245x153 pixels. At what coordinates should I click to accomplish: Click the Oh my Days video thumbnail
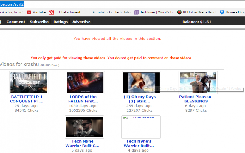point(141,82)
